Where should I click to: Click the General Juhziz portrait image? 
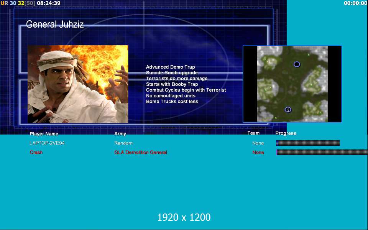78,84
